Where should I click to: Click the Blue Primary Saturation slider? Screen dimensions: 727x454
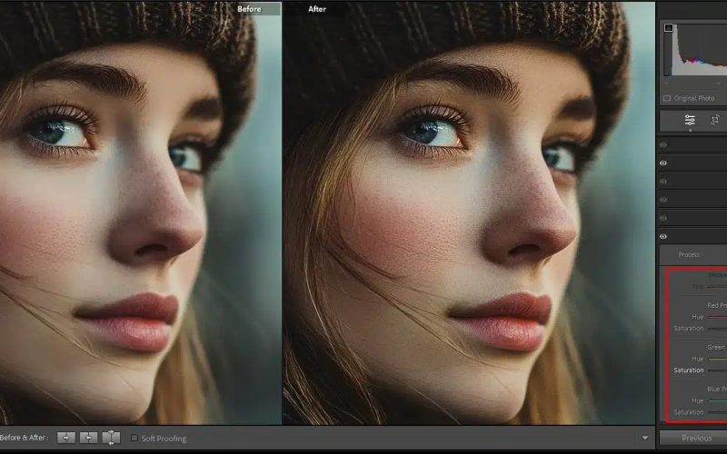pos(718,412)
